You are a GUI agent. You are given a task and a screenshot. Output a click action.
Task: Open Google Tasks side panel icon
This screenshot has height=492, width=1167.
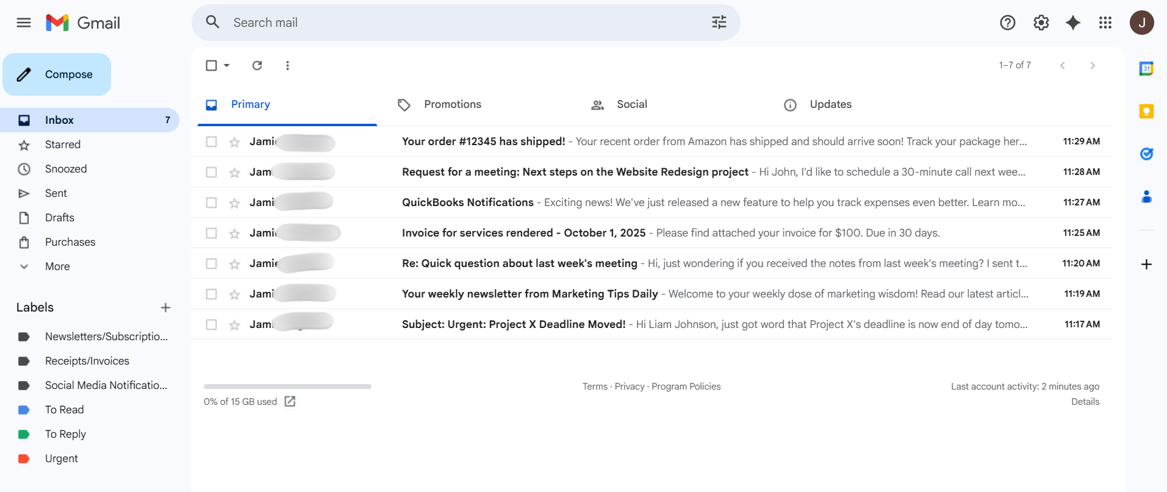click(x=1146, y=154)
